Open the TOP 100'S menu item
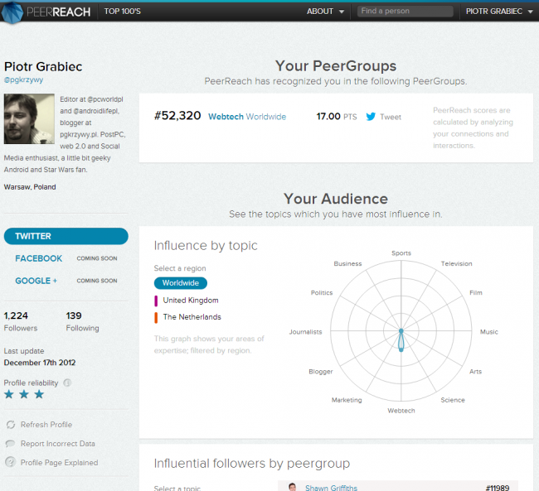This screenshot has height=491, width=539. tap(123, 12)
